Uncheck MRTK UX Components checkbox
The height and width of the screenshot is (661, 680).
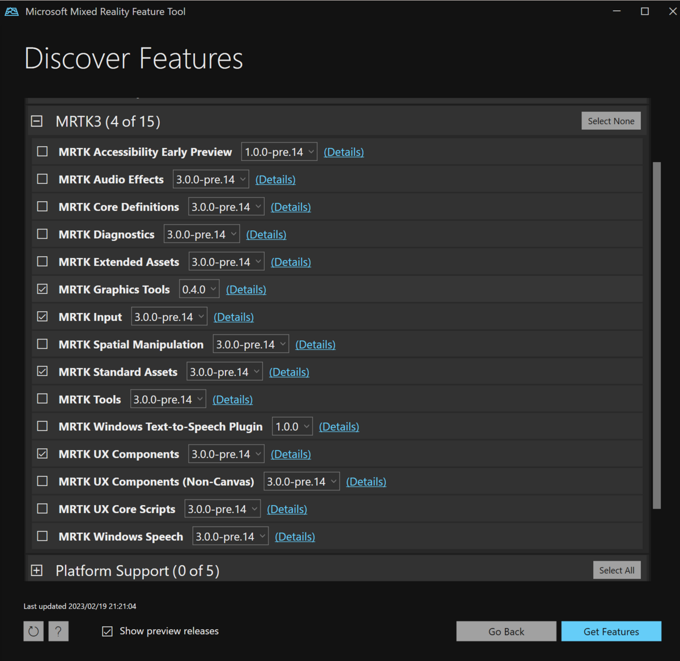tap(42, 454)
